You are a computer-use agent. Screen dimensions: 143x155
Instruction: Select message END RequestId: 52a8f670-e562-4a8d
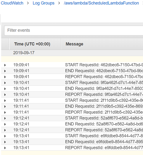(104, 124)
